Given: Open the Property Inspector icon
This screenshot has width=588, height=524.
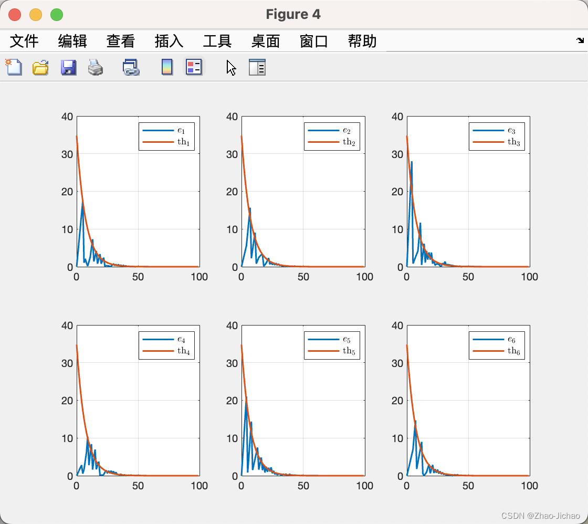Looking at the screenshot, I should [257, 68].
